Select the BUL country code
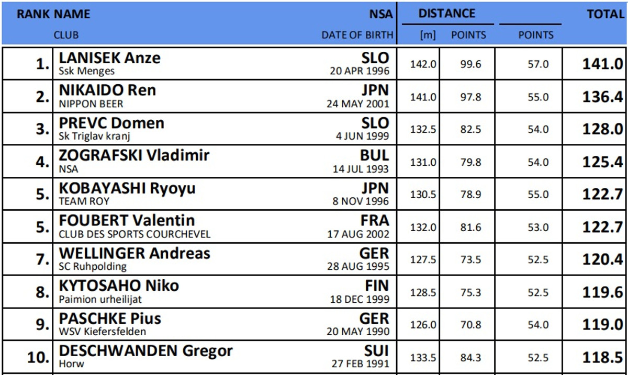This screenshot has width=628, height=375. pos(375,155)
